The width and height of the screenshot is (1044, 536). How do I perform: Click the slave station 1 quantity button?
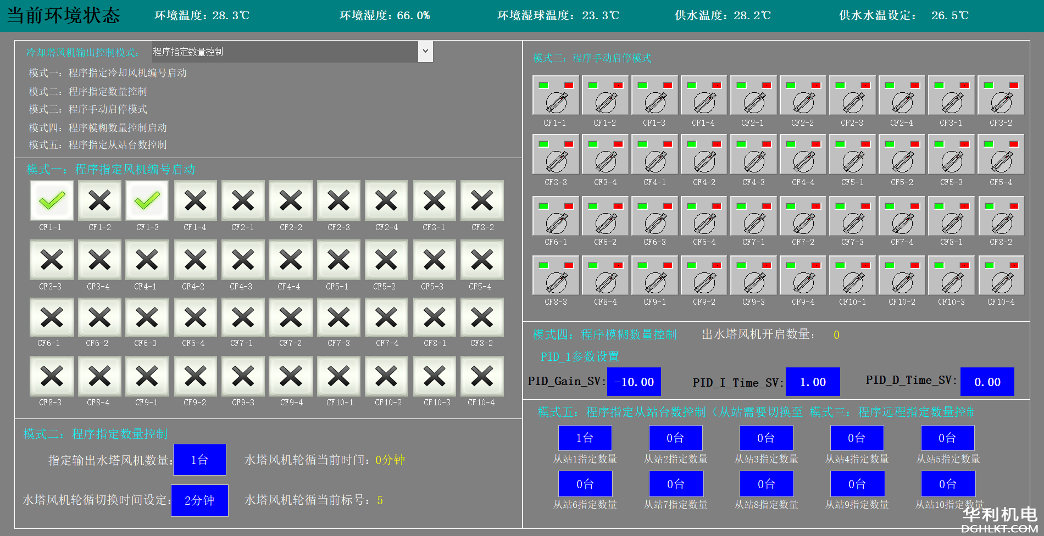(585, 438)
